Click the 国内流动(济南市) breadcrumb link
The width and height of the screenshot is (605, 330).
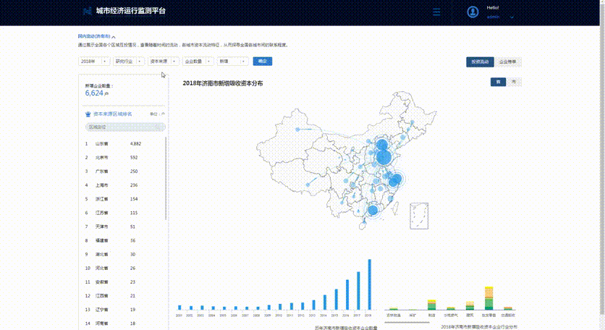(x=94, y=36)
